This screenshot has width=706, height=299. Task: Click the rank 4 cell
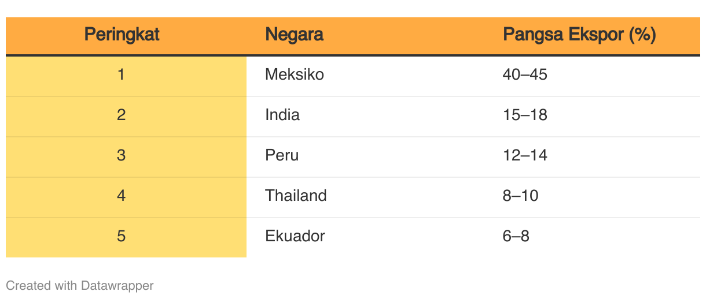126,197
